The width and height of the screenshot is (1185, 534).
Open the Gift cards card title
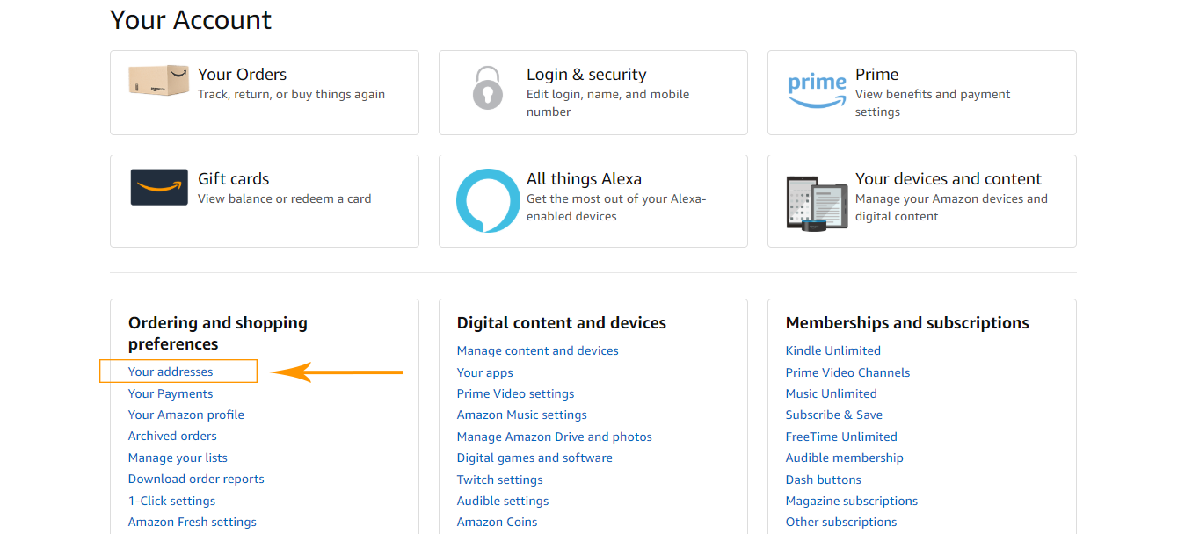click(x=233, y=179)
